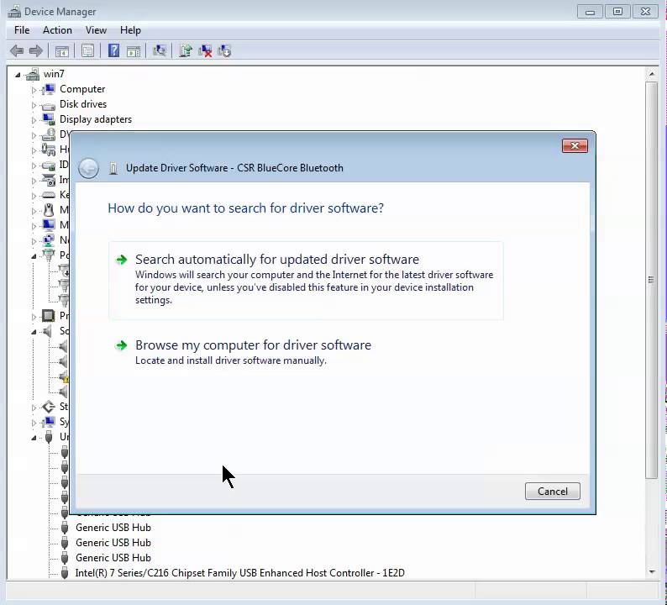The image size is (667, 605).
Task: Expand the Disk drives category
Action: click(x=34, y=105)
